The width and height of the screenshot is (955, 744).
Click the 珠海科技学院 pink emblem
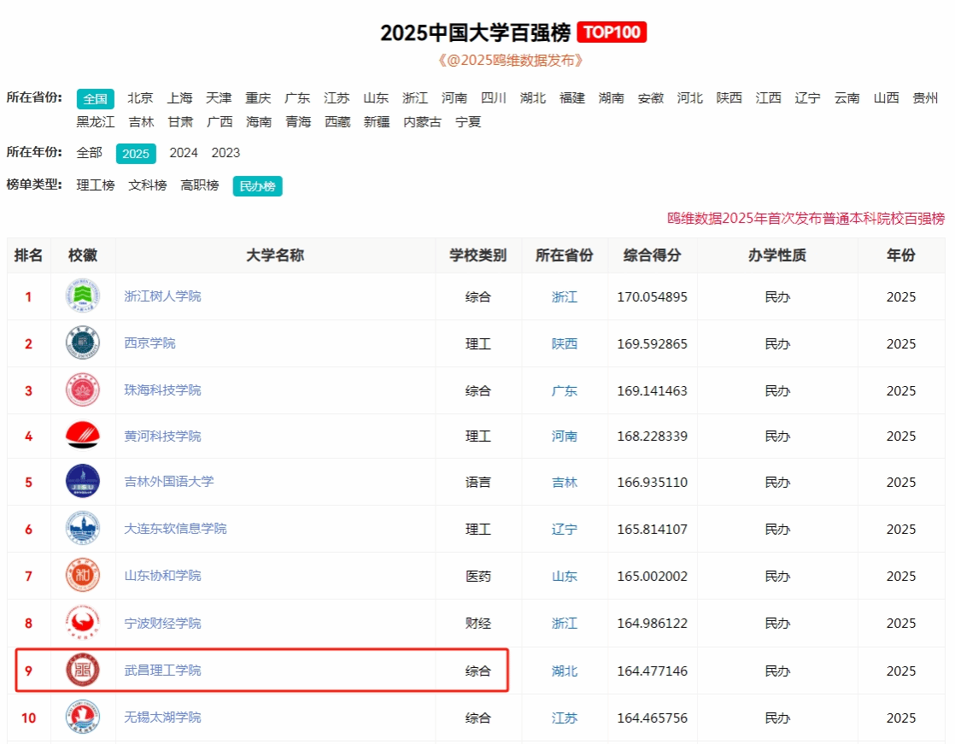(x=83, y=390)
